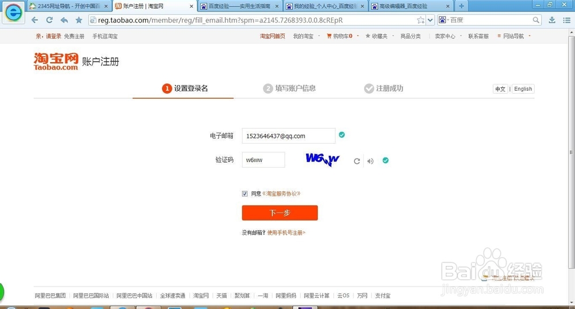Toggle the 同意 agreement checkbox

click(x=244, y=194)
